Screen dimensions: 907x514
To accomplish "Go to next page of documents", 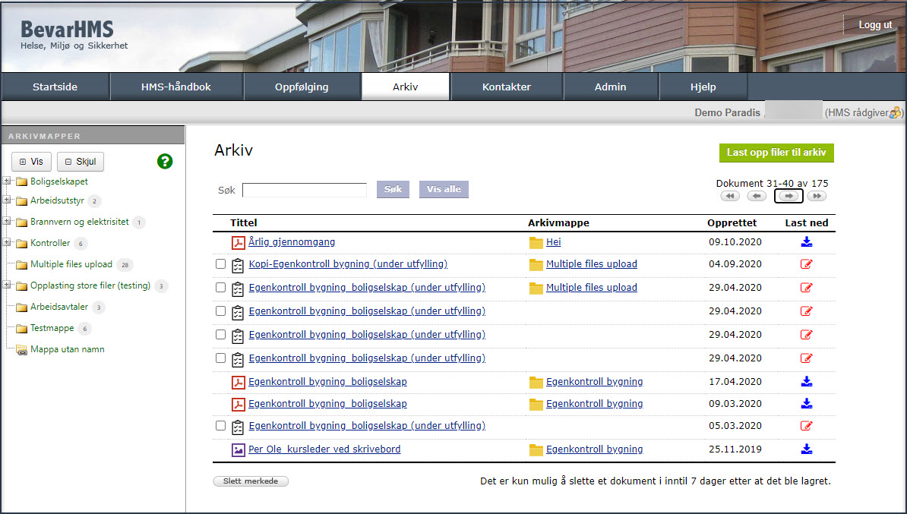I will pos(788,196).
